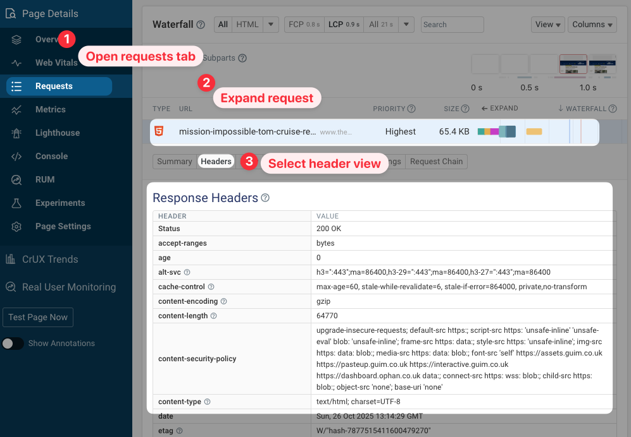Open the Columns dropdown menu
This screenshot has width=631, height=437.
pos(592,25)
